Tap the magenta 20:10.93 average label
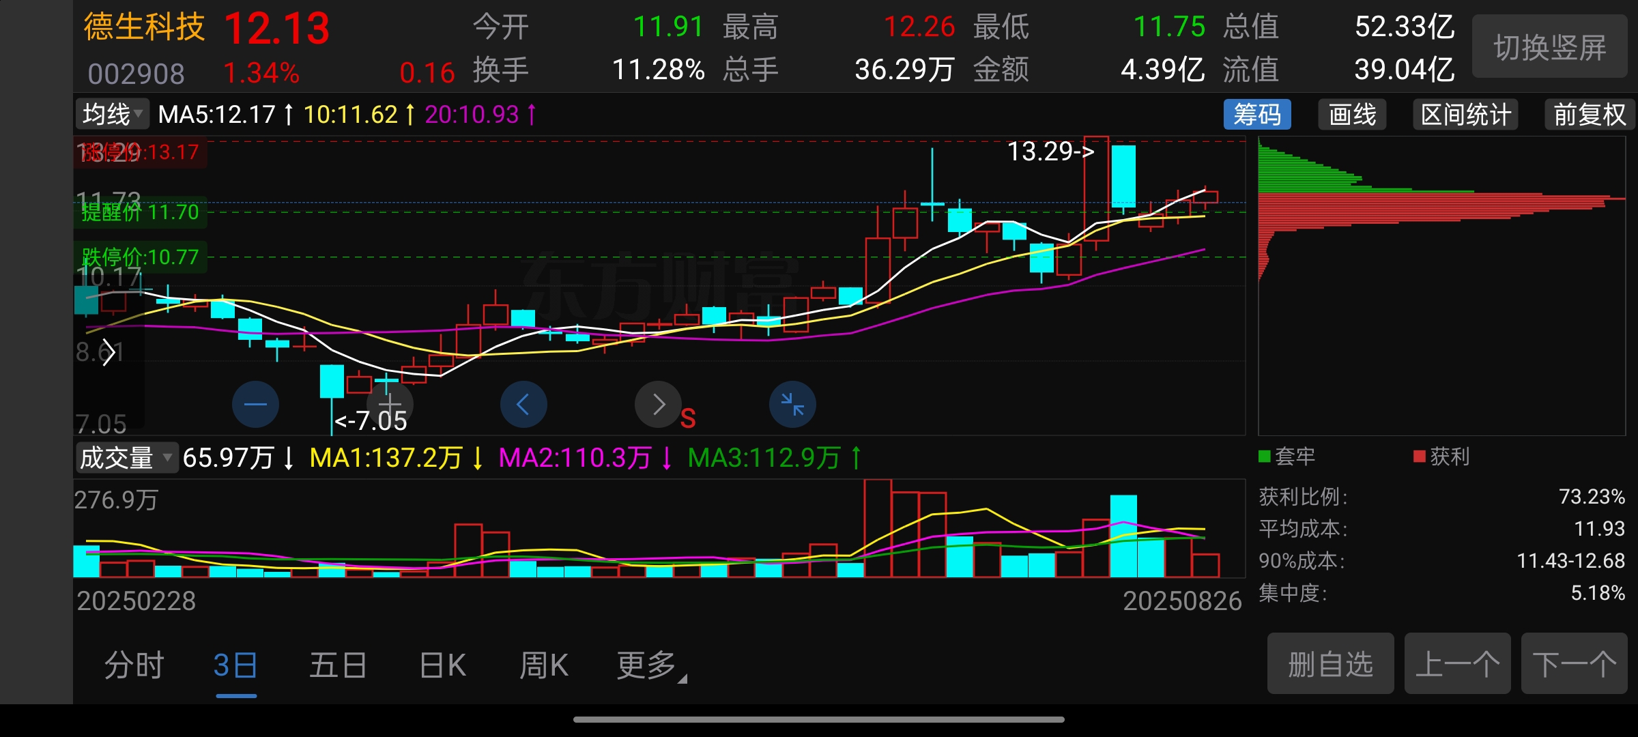The width and height of the screenshot is (1638, 737). [x=480, y=115]
